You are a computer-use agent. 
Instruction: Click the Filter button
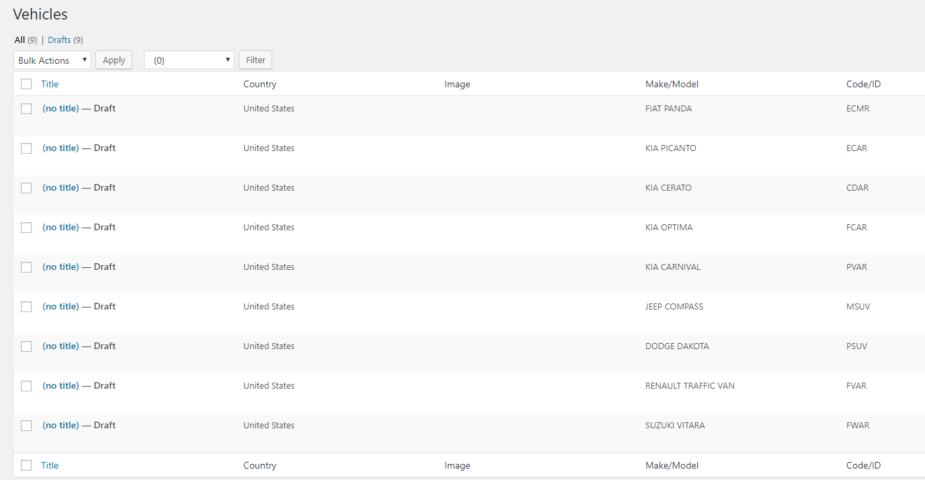point(255,60)
